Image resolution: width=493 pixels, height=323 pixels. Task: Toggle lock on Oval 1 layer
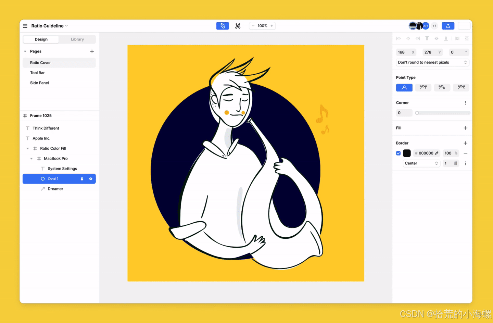(x=82, y=179)
